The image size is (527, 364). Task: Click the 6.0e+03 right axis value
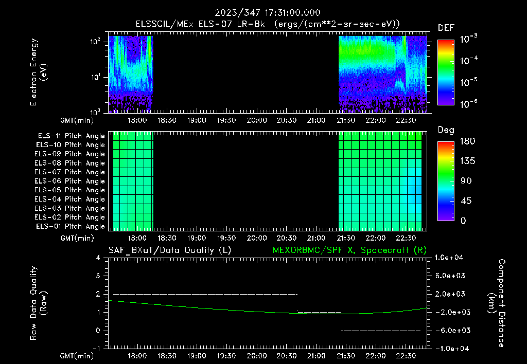(x=450, y=276)
